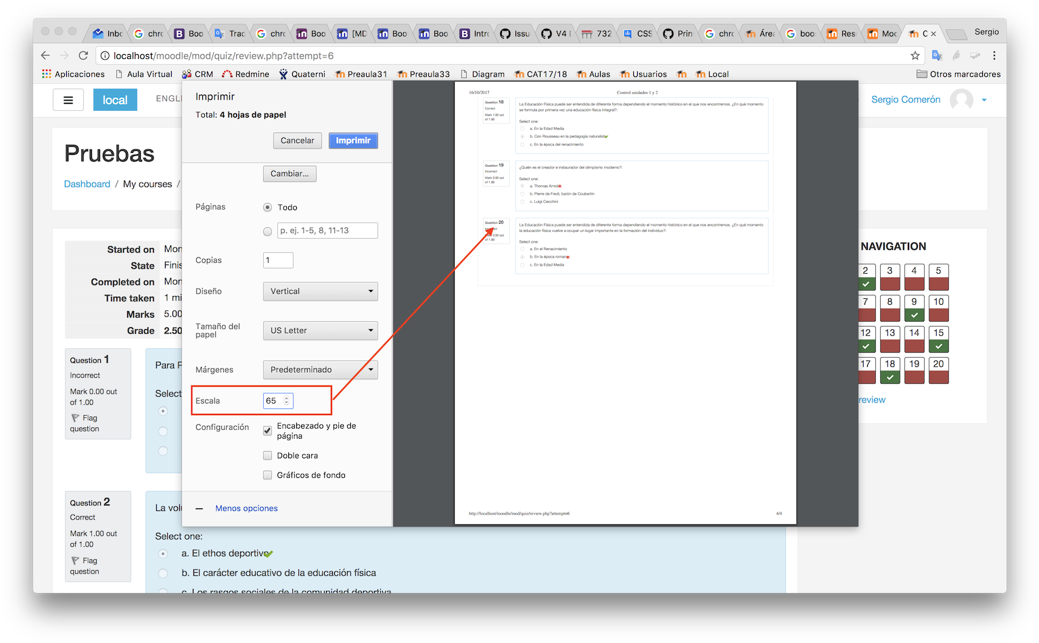Open the Usuarios bookmark
This screenshot has height=643, width=1039.
click(643, 74)
